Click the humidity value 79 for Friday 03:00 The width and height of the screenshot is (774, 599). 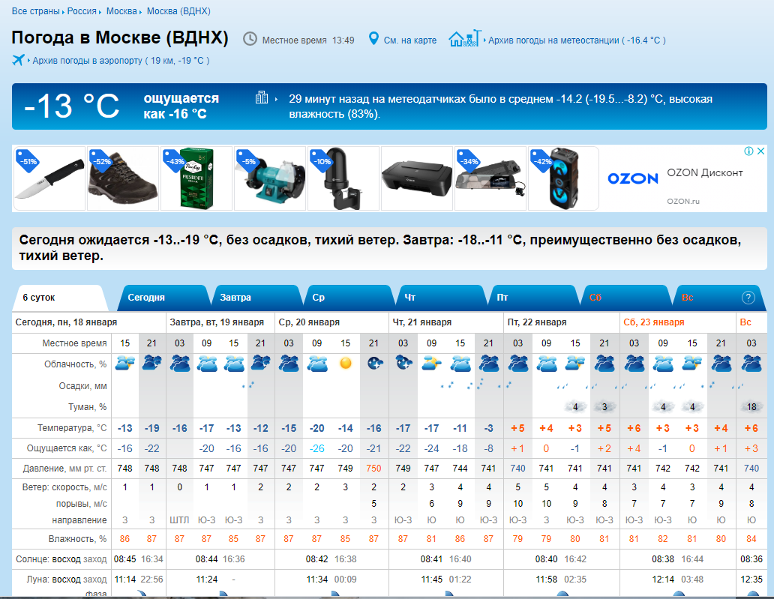pyautogui.click(x=517, y=539)
